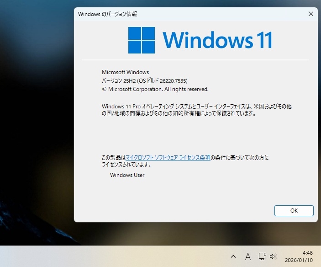Viewport: 321px width, 267px height.
Task: Click the '© Microsoft Corporation. All rights reserved.' line
Action: point(155,89)
